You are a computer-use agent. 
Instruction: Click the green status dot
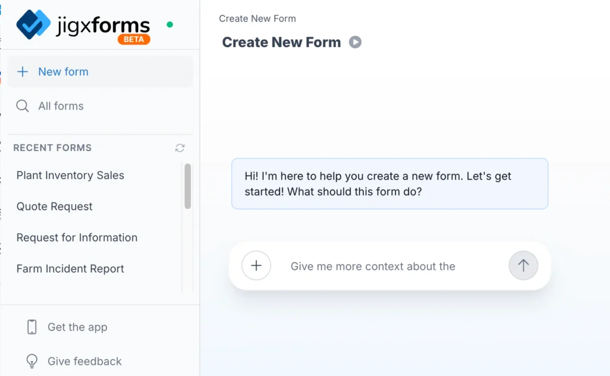click(x=170, y=25)
